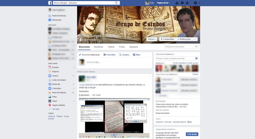Viewport: 255px width, 139px height.
Task: Open Mais post options
Action: pos(137,55)
